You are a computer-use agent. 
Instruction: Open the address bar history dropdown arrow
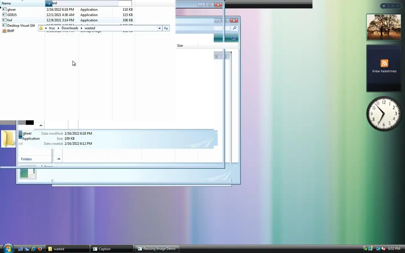[159, 28]
